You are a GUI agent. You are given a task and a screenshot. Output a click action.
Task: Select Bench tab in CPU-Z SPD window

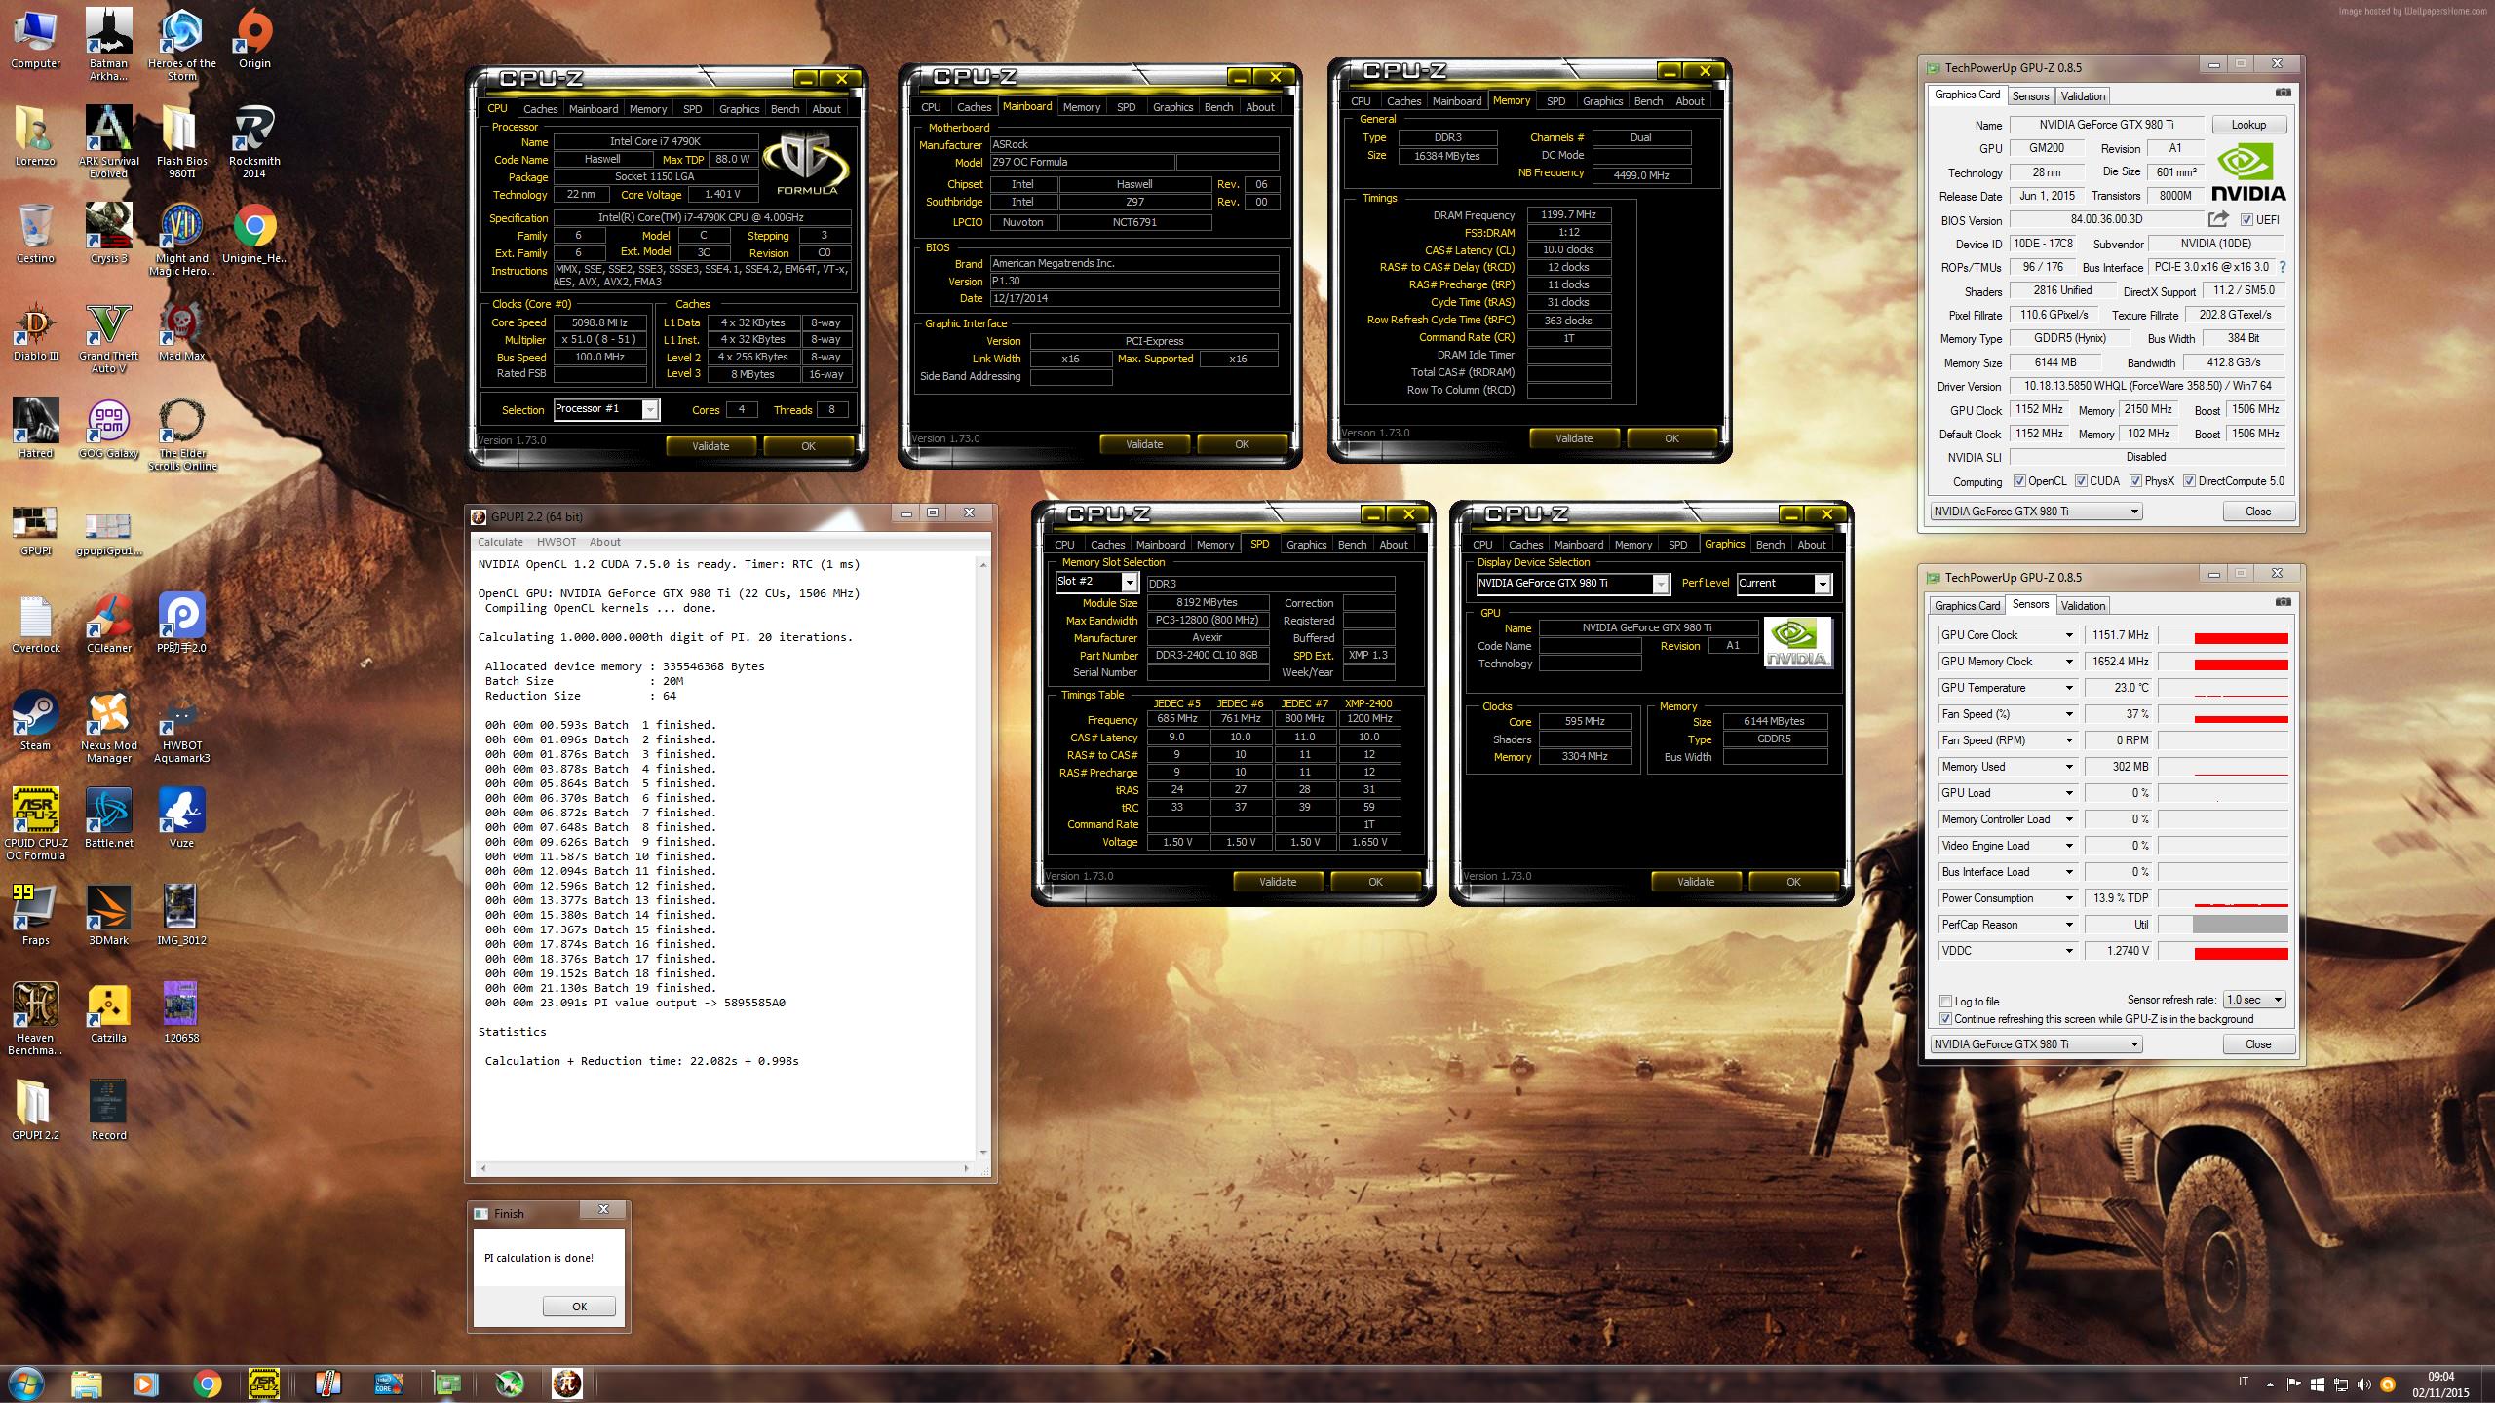click(1352, 545)
